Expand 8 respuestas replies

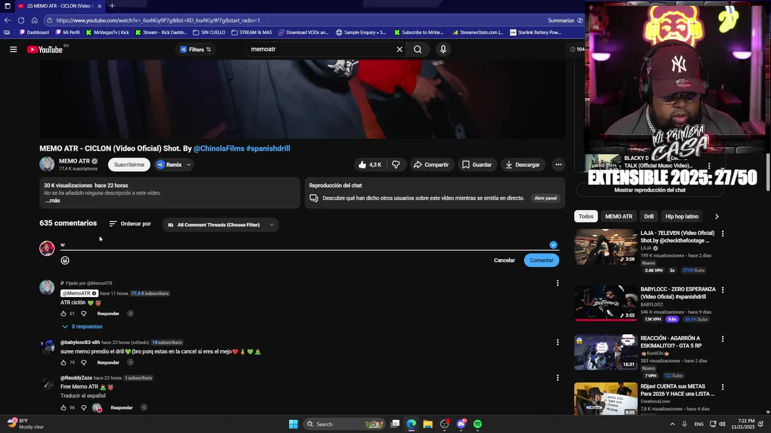[82, 327]
